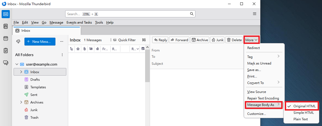This screenshot has height=126, width=322.
Task: Open the Message menu
Action: point(57,22)
